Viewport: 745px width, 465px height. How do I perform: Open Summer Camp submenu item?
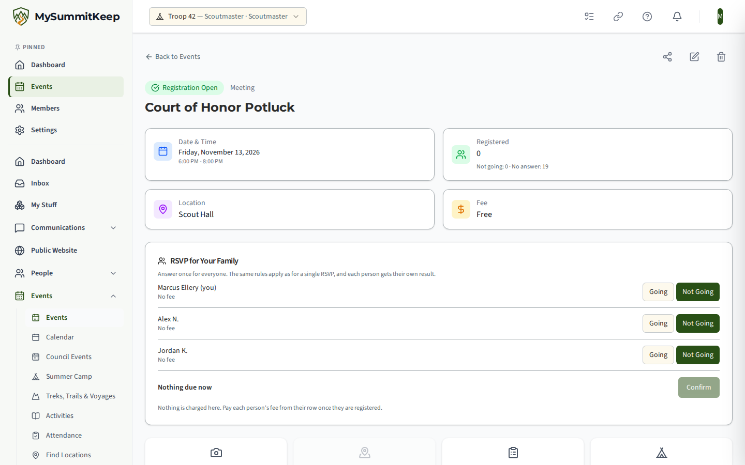click(74, 377)
